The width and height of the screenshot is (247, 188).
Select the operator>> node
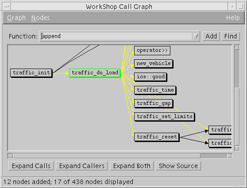click(x=152, y=50)
